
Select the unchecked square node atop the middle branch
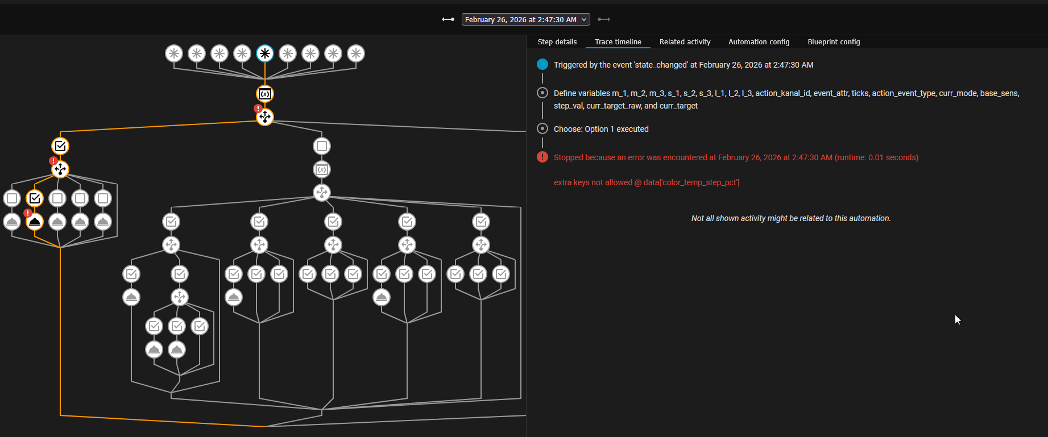tap(322, 146)
